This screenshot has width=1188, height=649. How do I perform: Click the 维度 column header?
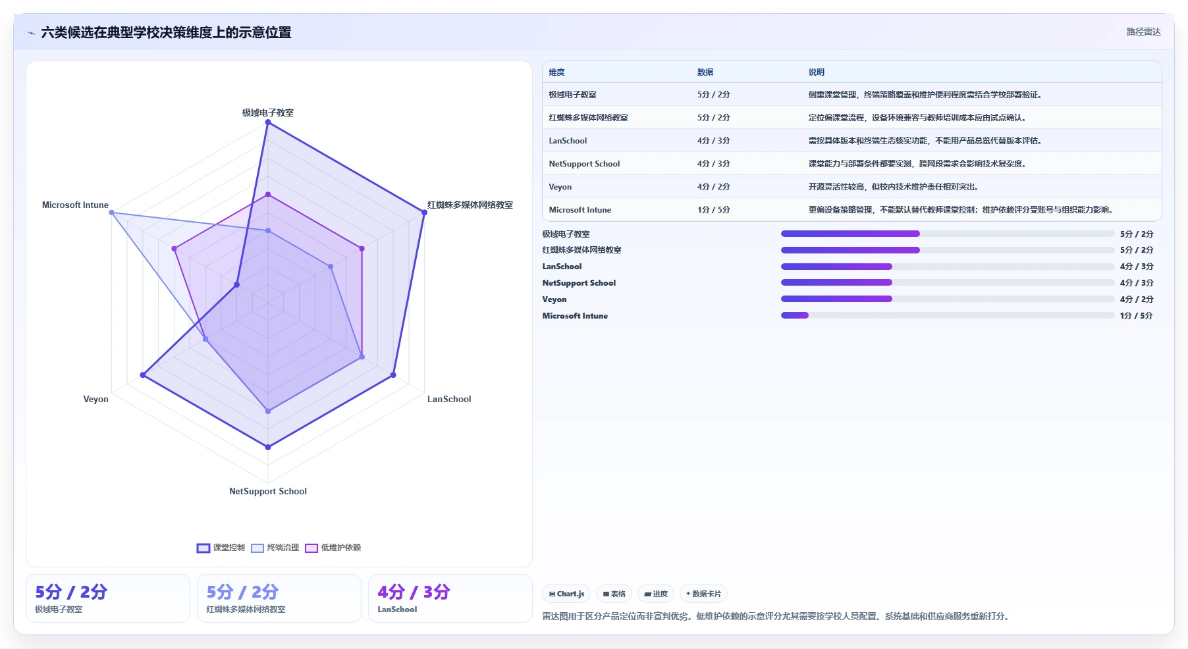(557, 72)
